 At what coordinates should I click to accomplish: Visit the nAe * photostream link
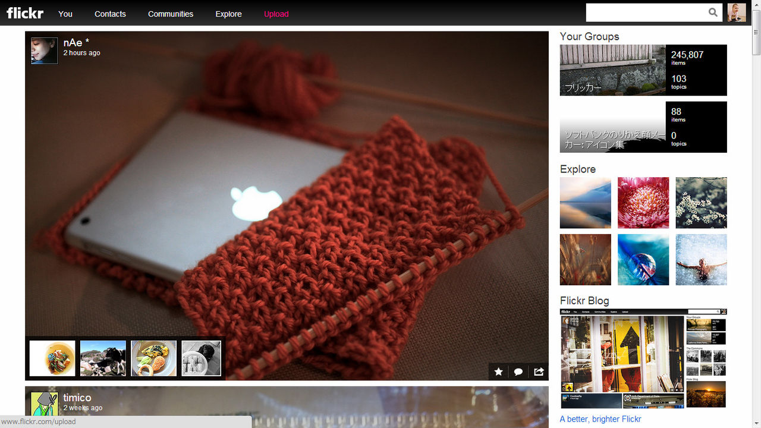click(77, 43)
